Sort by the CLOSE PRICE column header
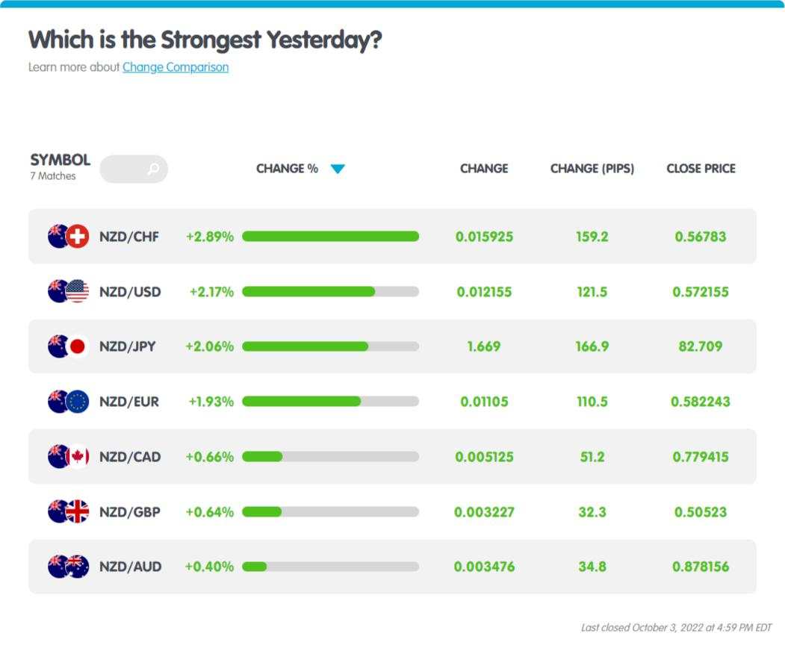This screenshot has height=645, width=785. (701, 169)
